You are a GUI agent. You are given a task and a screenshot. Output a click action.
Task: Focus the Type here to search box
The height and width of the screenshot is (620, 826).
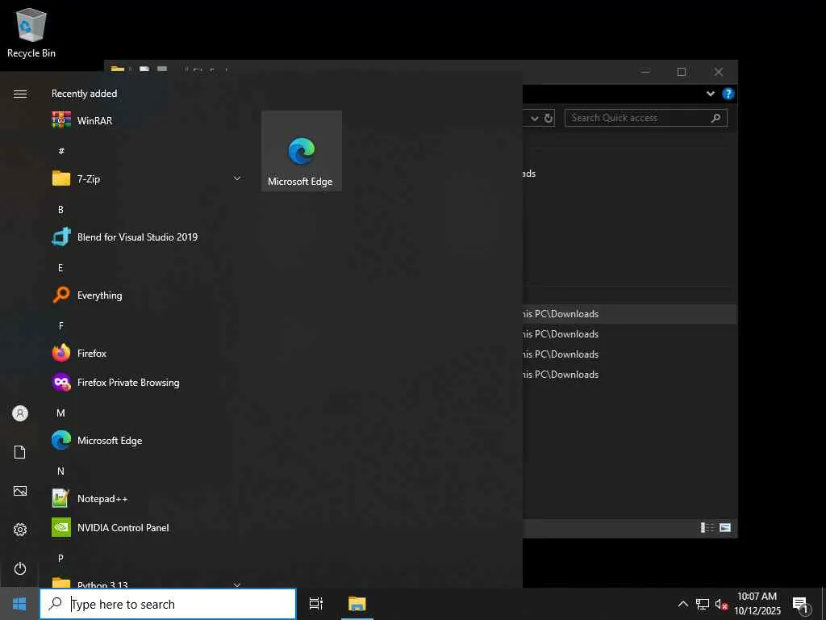point(168,604)
